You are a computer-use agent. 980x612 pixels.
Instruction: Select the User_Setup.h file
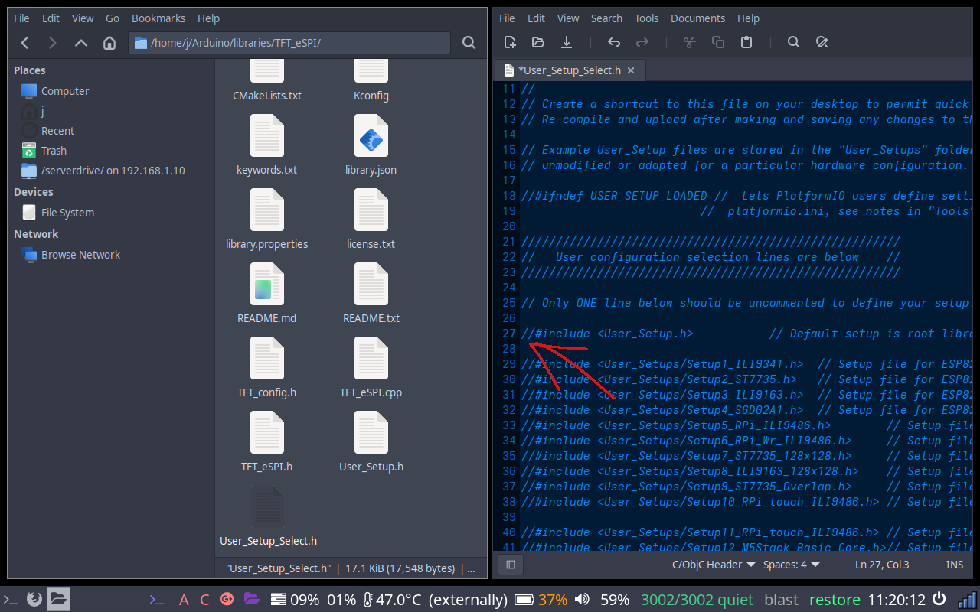point(371,441)
